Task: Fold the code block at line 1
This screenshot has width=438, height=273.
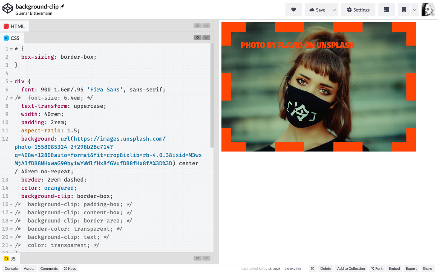Action: click(11, 49)
